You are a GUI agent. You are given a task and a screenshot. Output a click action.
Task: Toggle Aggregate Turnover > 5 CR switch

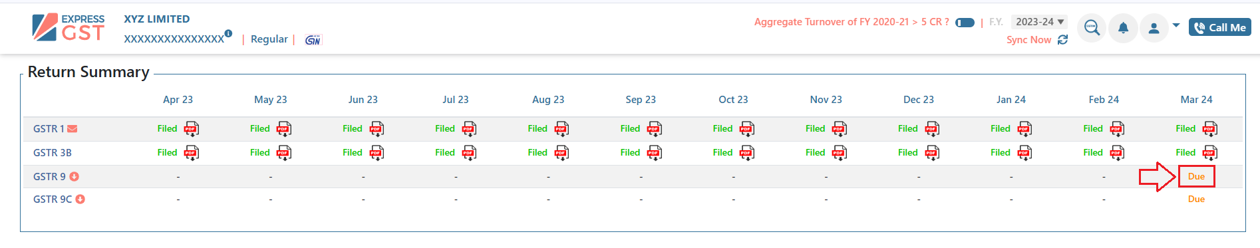(x=965, y=23)
